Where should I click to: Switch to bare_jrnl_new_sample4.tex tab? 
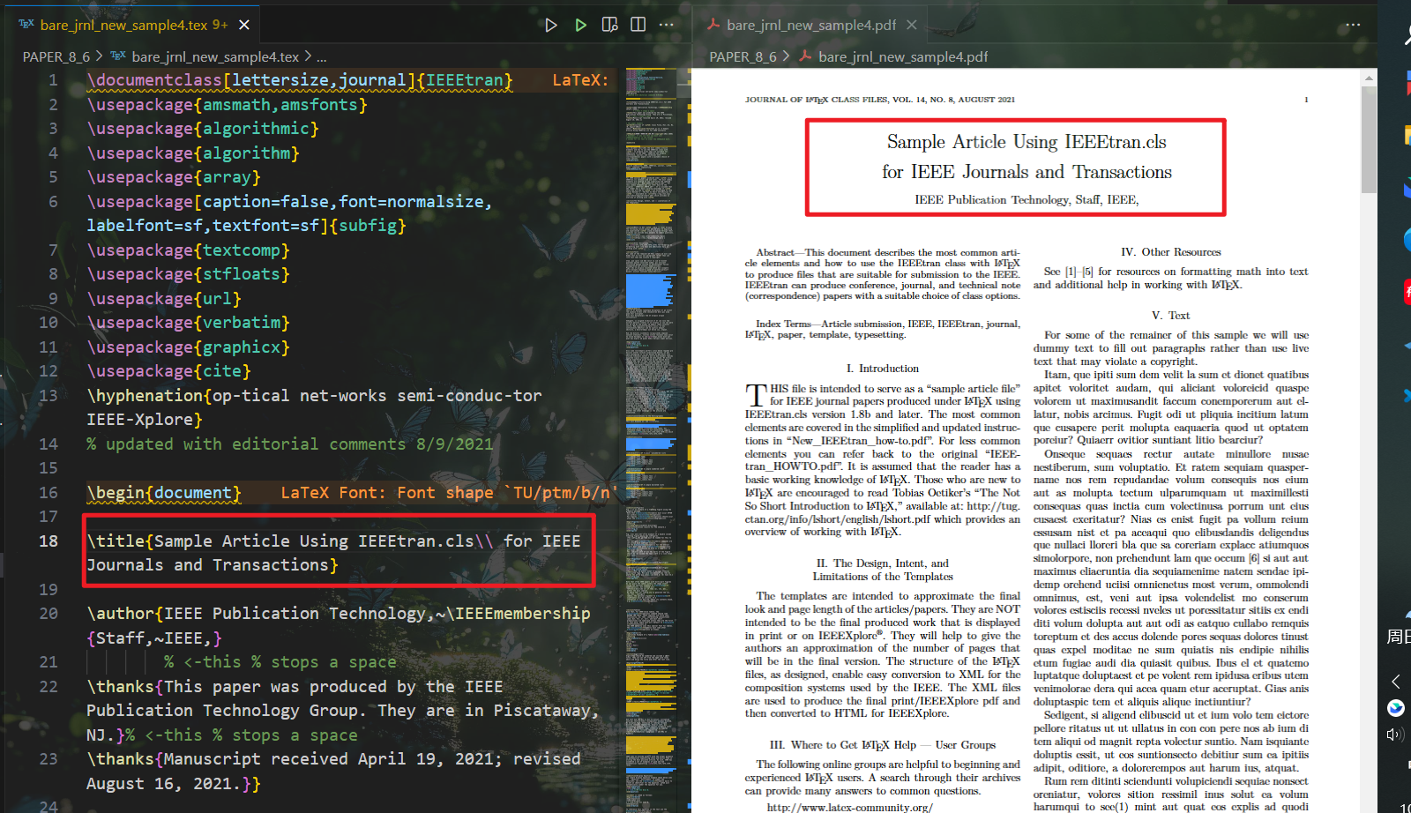pos(123,25)
